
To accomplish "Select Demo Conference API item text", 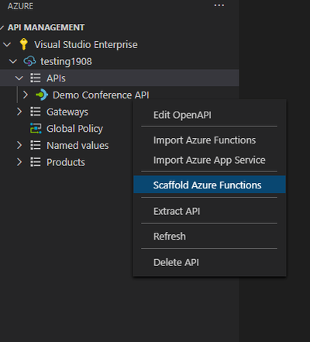I will point(101,95).
